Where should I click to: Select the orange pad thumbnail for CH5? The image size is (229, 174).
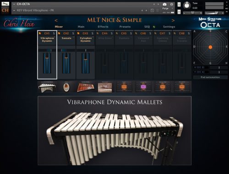(124, 87)
